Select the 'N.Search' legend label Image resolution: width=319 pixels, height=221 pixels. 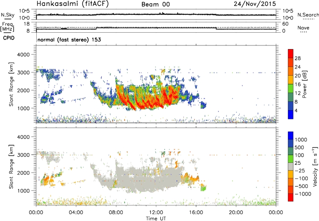pos(308,15)
